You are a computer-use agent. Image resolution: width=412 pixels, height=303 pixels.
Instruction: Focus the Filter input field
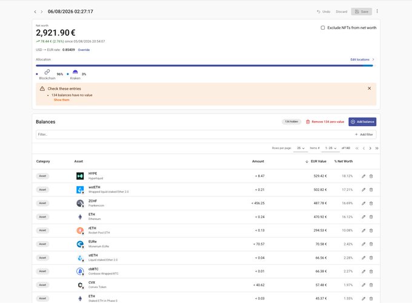click(194, 135)
